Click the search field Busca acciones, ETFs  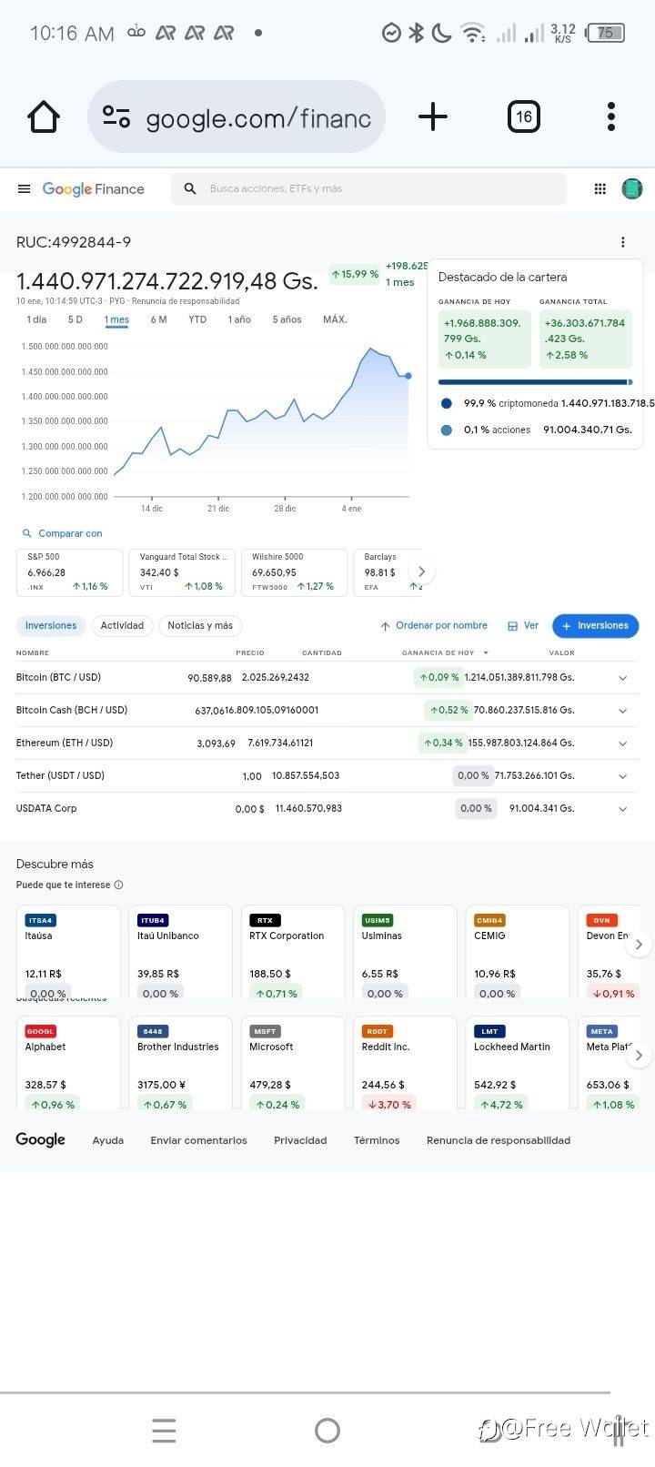368,188
